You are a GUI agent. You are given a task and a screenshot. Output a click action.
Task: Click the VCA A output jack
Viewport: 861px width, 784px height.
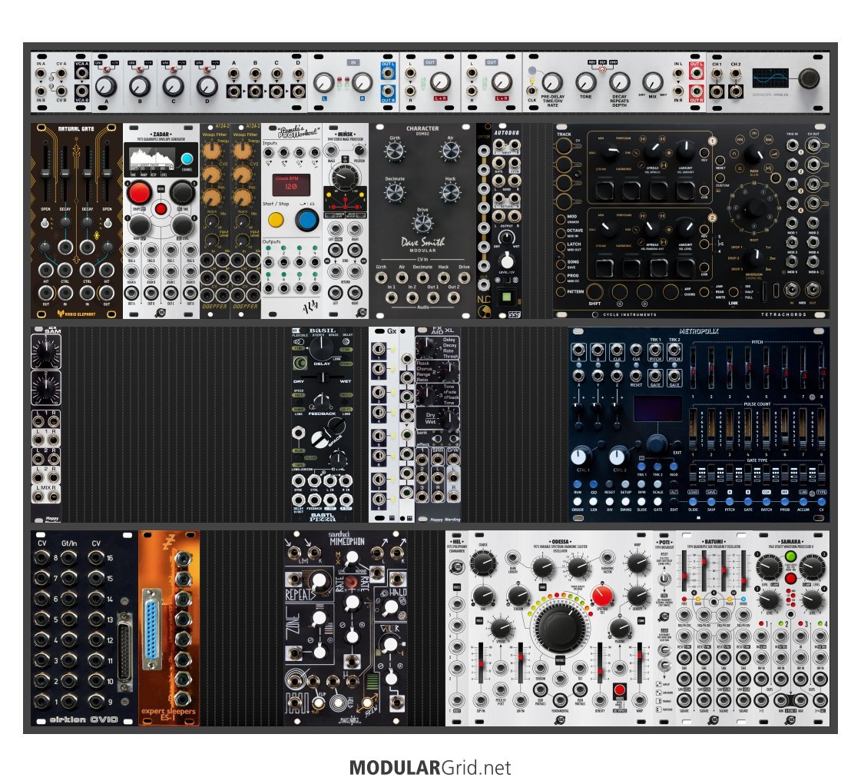(x=82, y=73)
